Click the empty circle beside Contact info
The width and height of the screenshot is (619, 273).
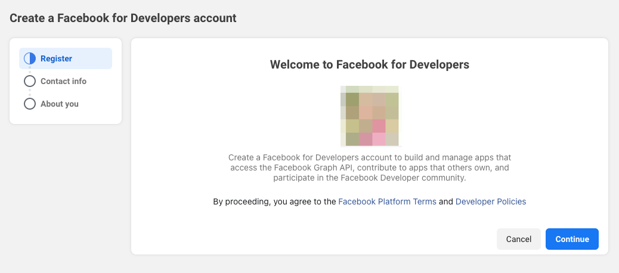(x=30, y=81)
